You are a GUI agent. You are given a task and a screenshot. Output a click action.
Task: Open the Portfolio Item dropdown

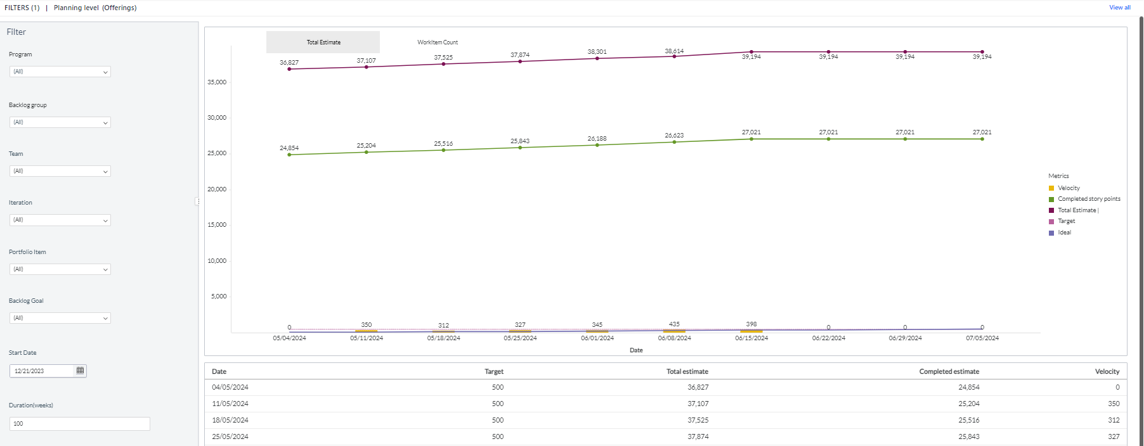(x=60, y=269)
